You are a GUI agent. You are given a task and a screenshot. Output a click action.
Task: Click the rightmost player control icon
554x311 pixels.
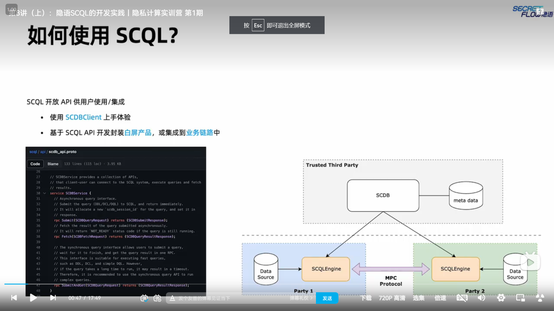[540, 298]
